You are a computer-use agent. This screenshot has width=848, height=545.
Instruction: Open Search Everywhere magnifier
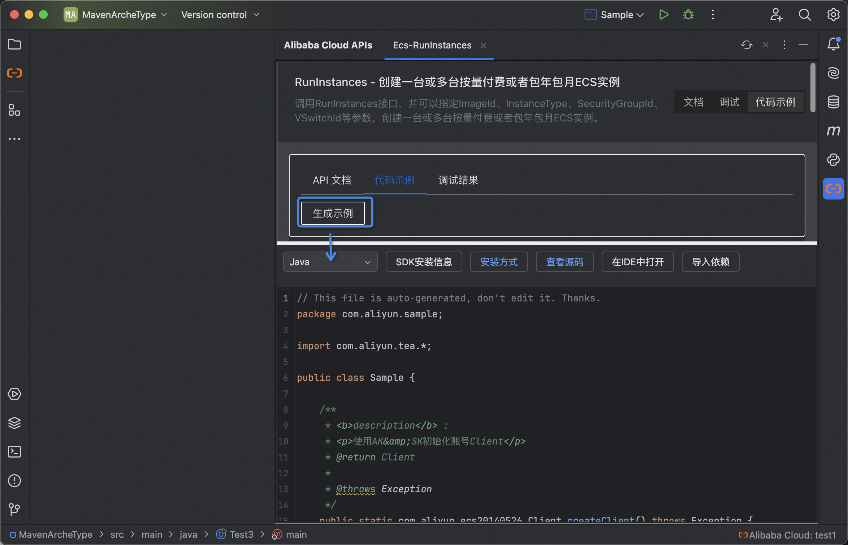[x=805, y=15]
